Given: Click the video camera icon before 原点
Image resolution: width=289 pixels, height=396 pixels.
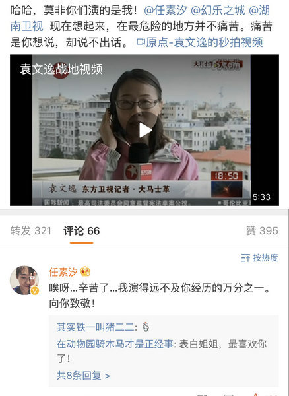Looking at the screenshot, I should [x=141, y=42].
